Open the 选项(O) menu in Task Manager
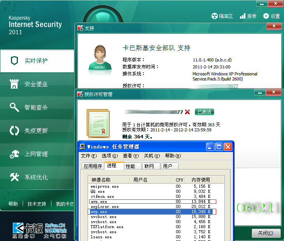The image size is (284, 241). (x=110, y=156)
